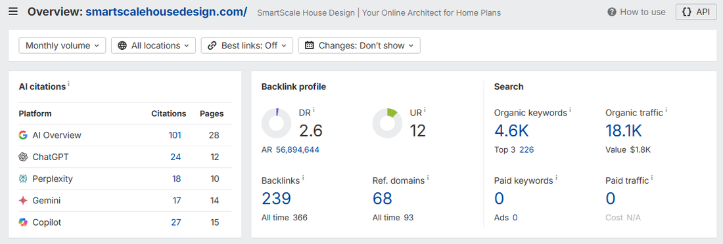This screenshot has height=244, width=723.
Task: Click the DR donut chart
Action: (276, 123)
